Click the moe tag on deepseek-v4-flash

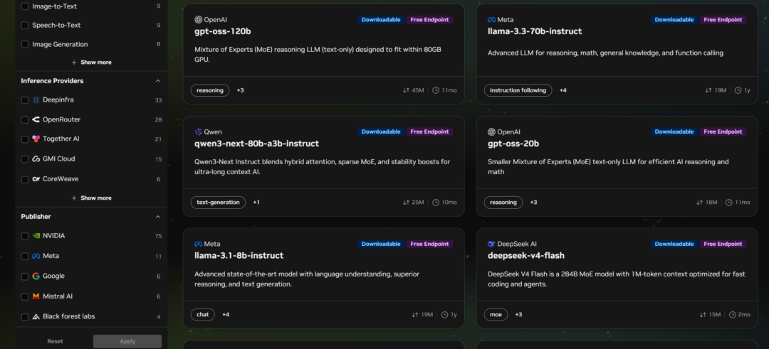click(x=496, y=315)
